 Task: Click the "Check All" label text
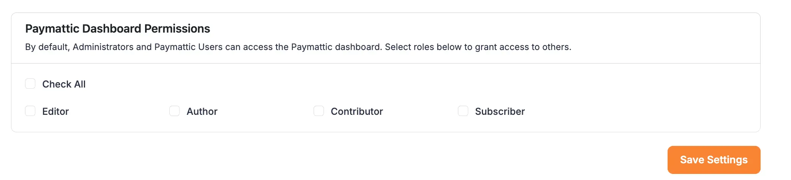click(x=64, y=84)
